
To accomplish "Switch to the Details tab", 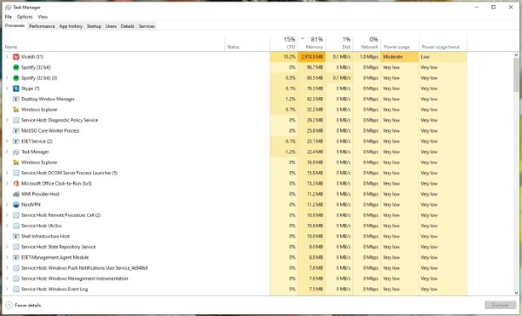I will point(128,26).
